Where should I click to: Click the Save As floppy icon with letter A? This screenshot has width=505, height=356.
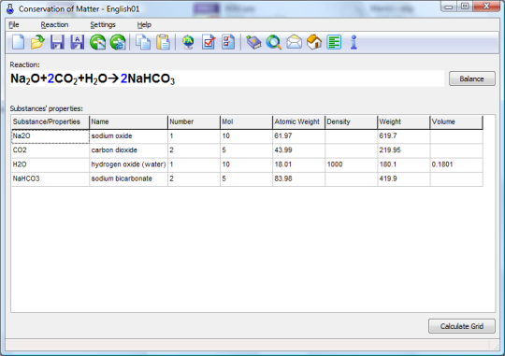pos(78,42)
